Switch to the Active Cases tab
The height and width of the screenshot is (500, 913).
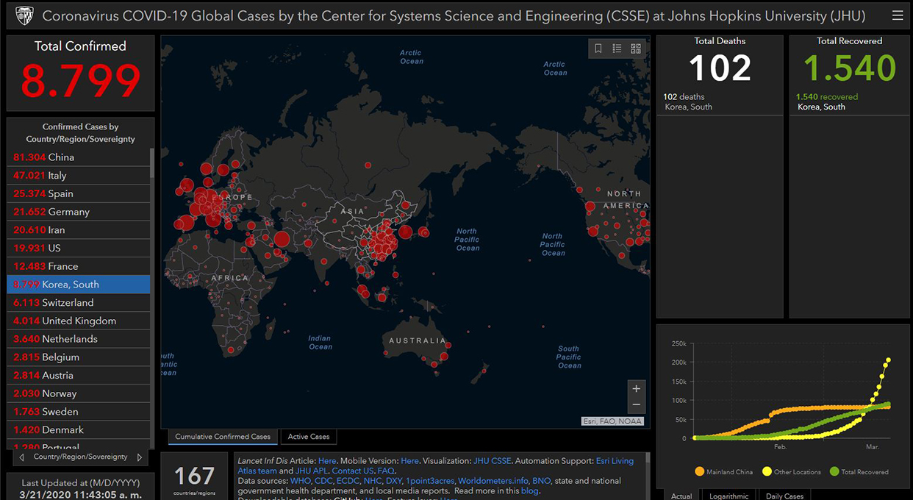(309, 437)
